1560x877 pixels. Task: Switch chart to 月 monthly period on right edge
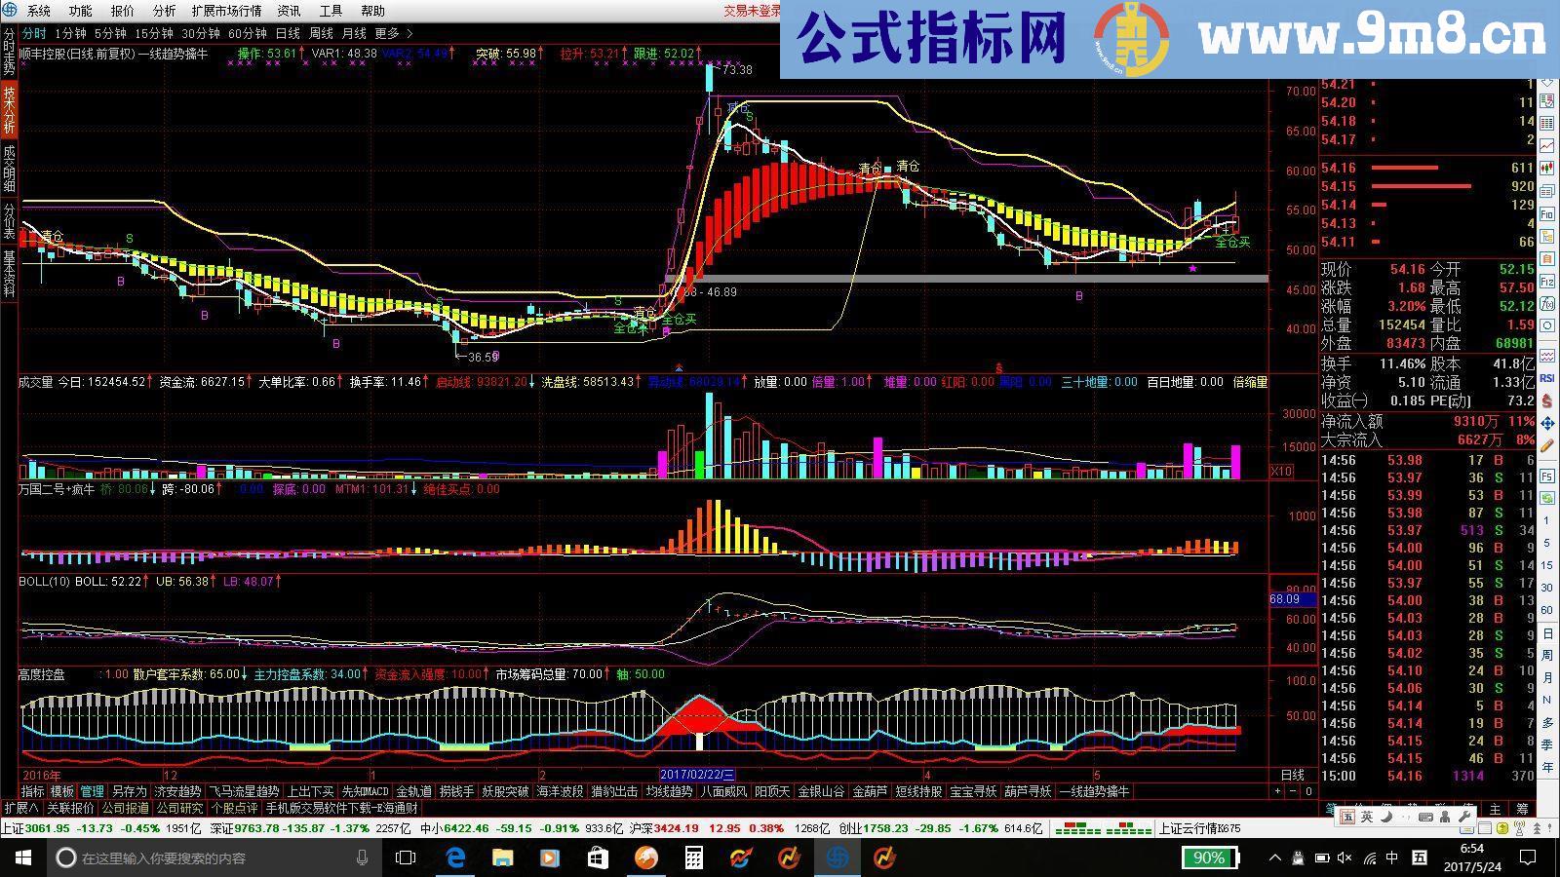[x=1547, y=674]
